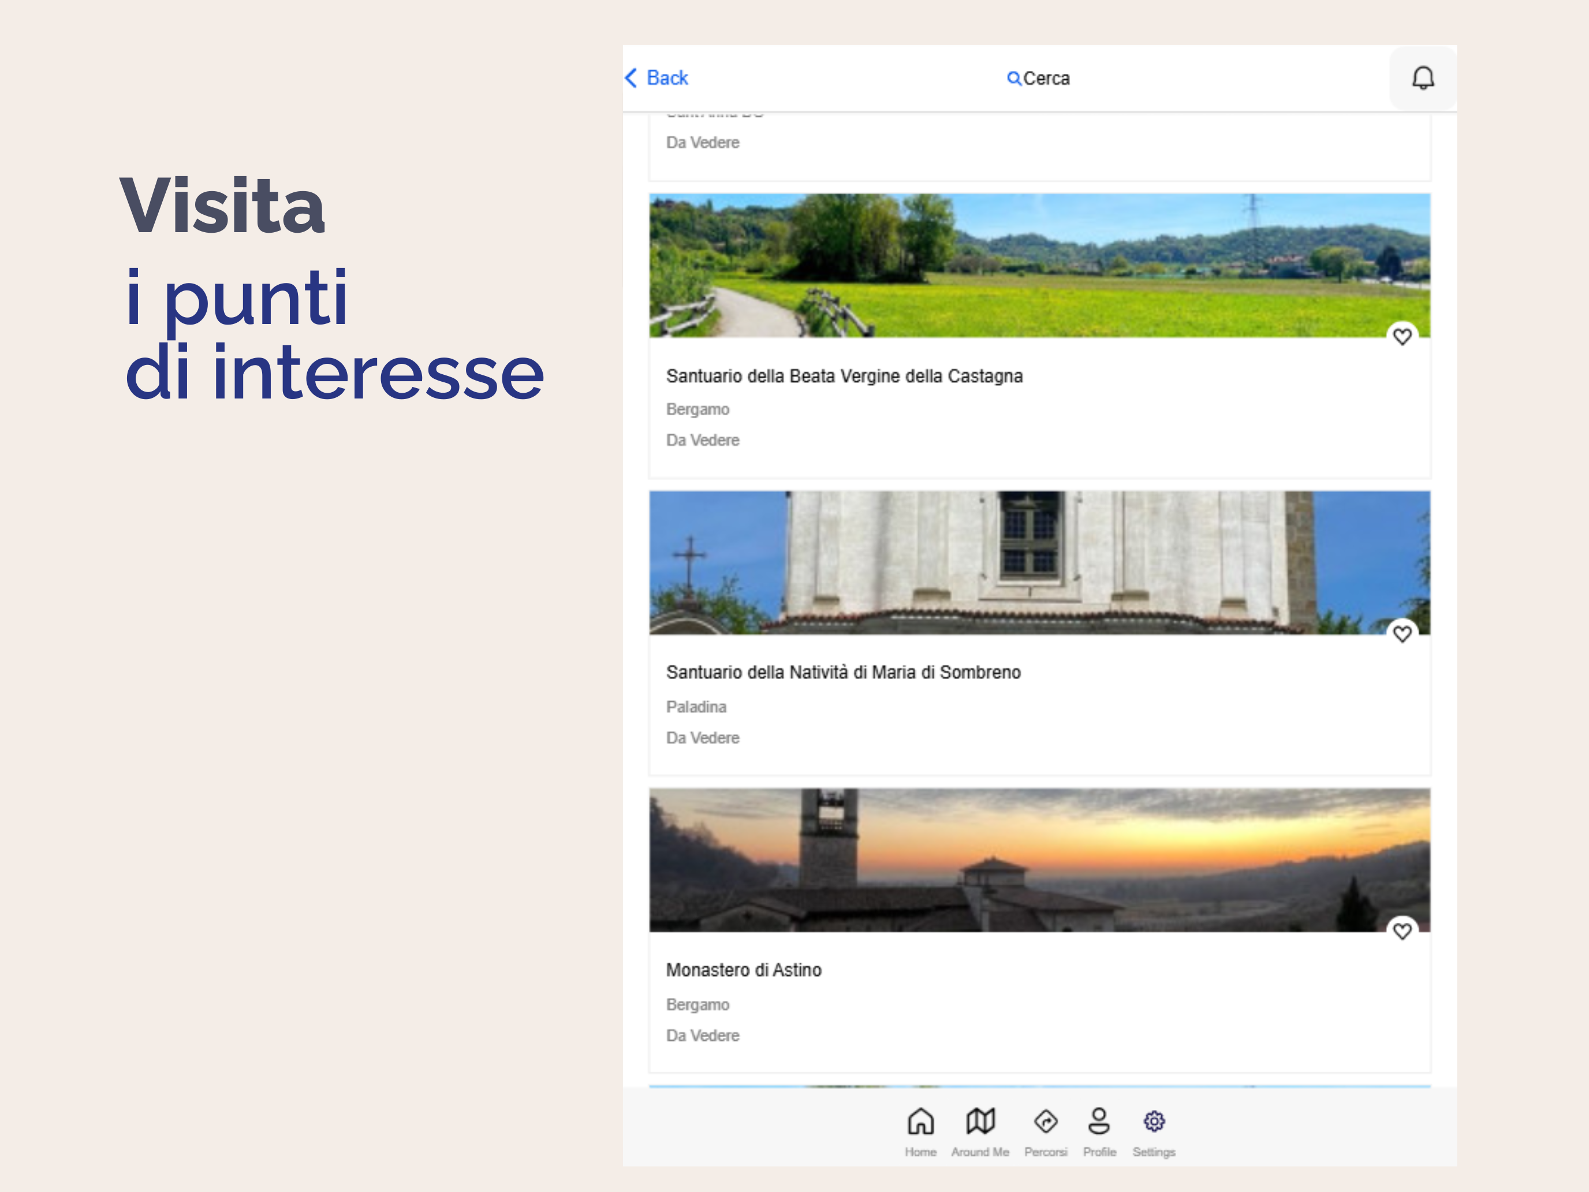Click Da Vedere under Castagna sanctuary
The width and height of the screenshot is (1589, 1192).
(703, 439)
